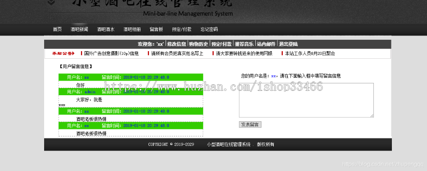
Task: Click message text 大家好，我是
Action: pyautogui.click(x=89, y=100)
